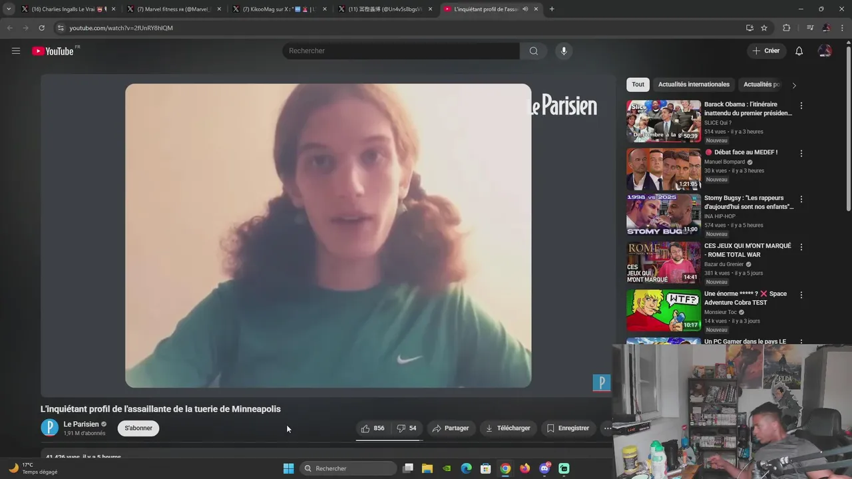
Task: Open site information icon in address bar
Action: point(61,28)
